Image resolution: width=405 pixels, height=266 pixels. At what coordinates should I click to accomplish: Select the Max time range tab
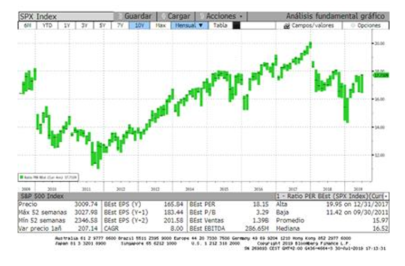160,26
